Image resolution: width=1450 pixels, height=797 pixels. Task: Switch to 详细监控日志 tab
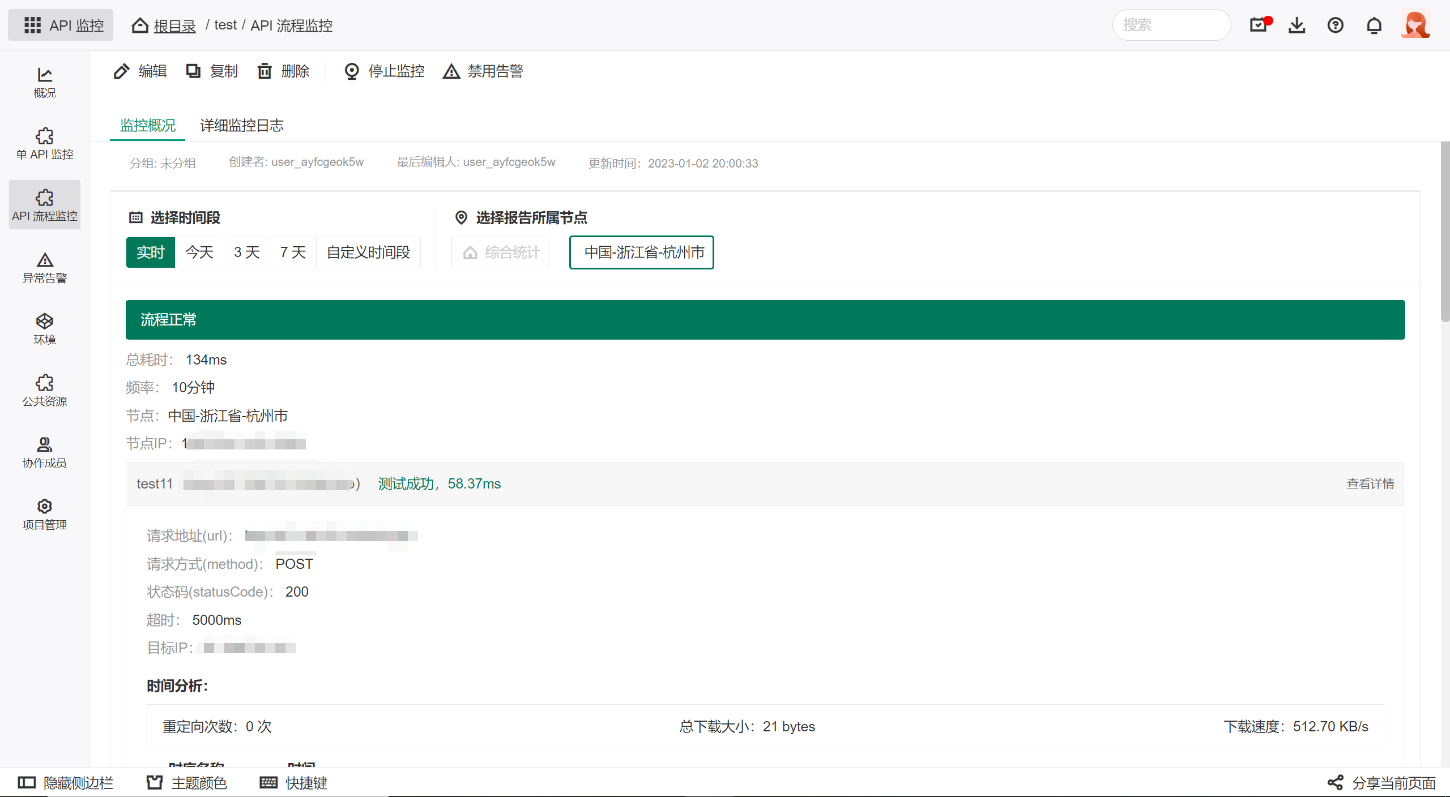click(x=242, y=126)
